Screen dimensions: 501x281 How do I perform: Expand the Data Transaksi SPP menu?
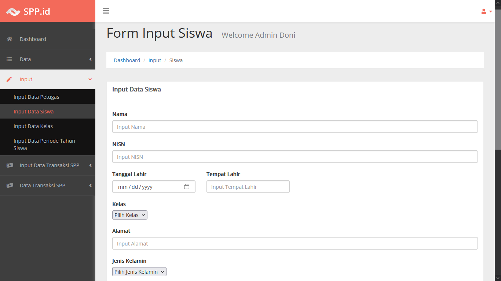click(90, 186)
